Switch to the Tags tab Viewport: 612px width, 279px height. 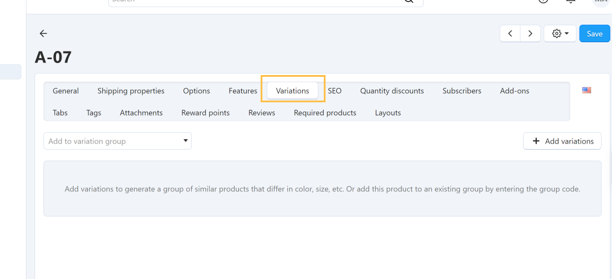coord(94,112)
